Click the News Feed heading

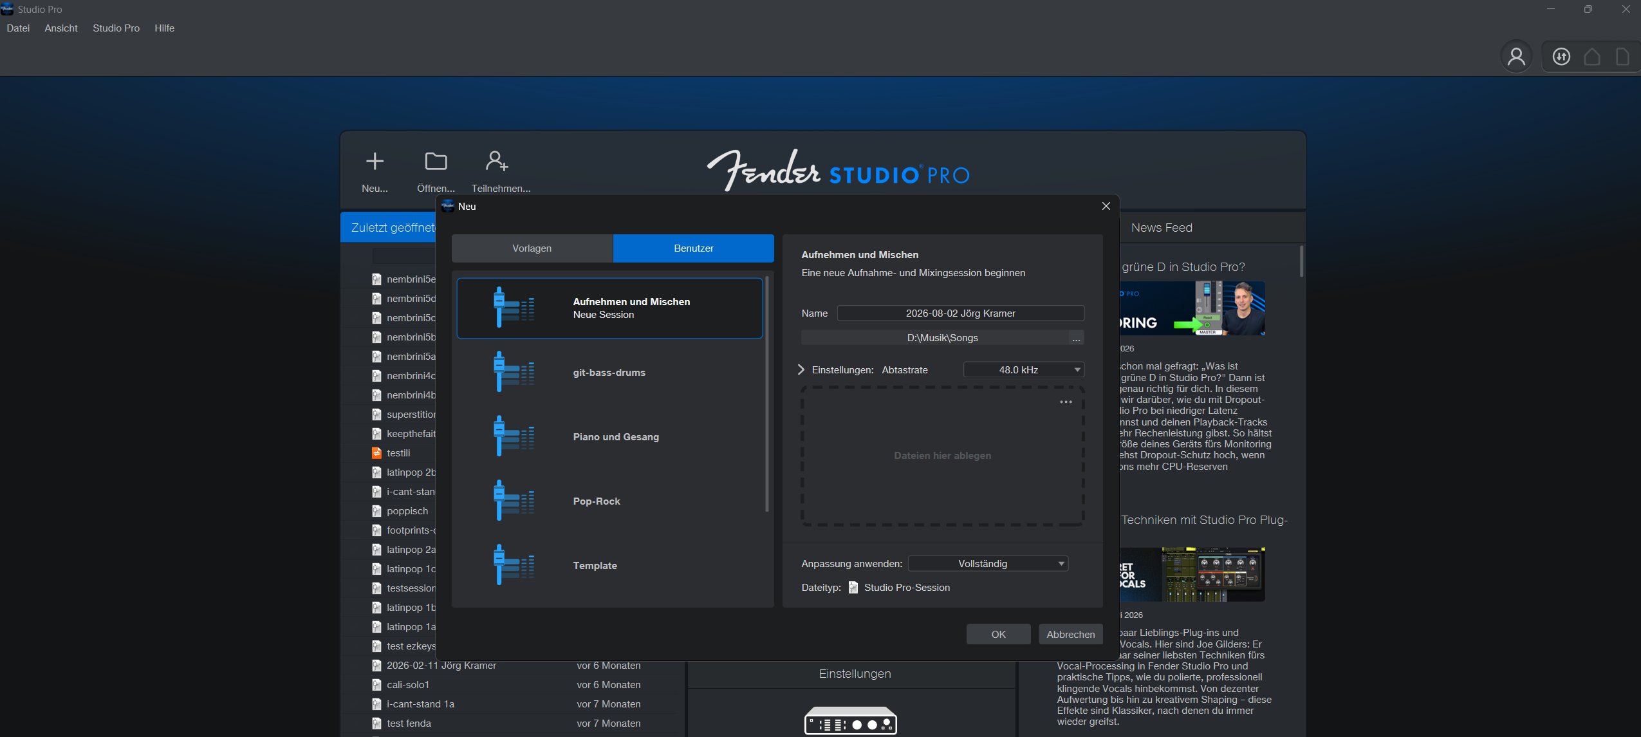[1162, 228]
